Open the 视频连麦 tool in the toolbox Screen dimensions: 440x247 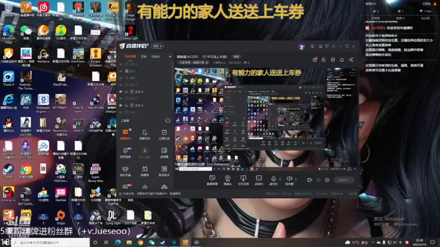coord(125,153)
